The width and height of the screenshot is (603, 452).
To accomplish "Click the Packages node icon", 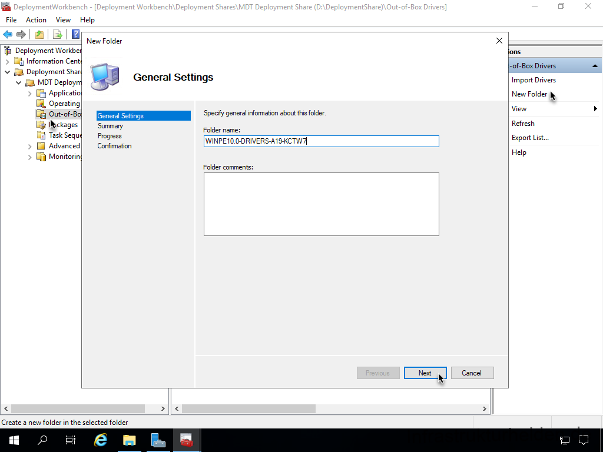I will (41, 125).
